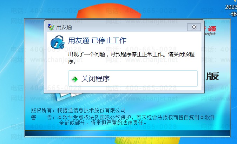Click the dark blue loading bar on splash
The height and width of the screenshot is (144, 237).
click(127, 133)
